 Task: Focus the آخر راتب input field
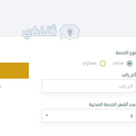click(89, 86)
